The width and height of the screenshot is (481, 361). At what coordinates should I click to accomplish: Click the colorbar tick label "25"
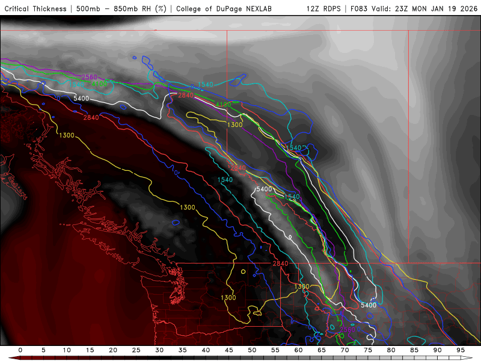(136, 350)
